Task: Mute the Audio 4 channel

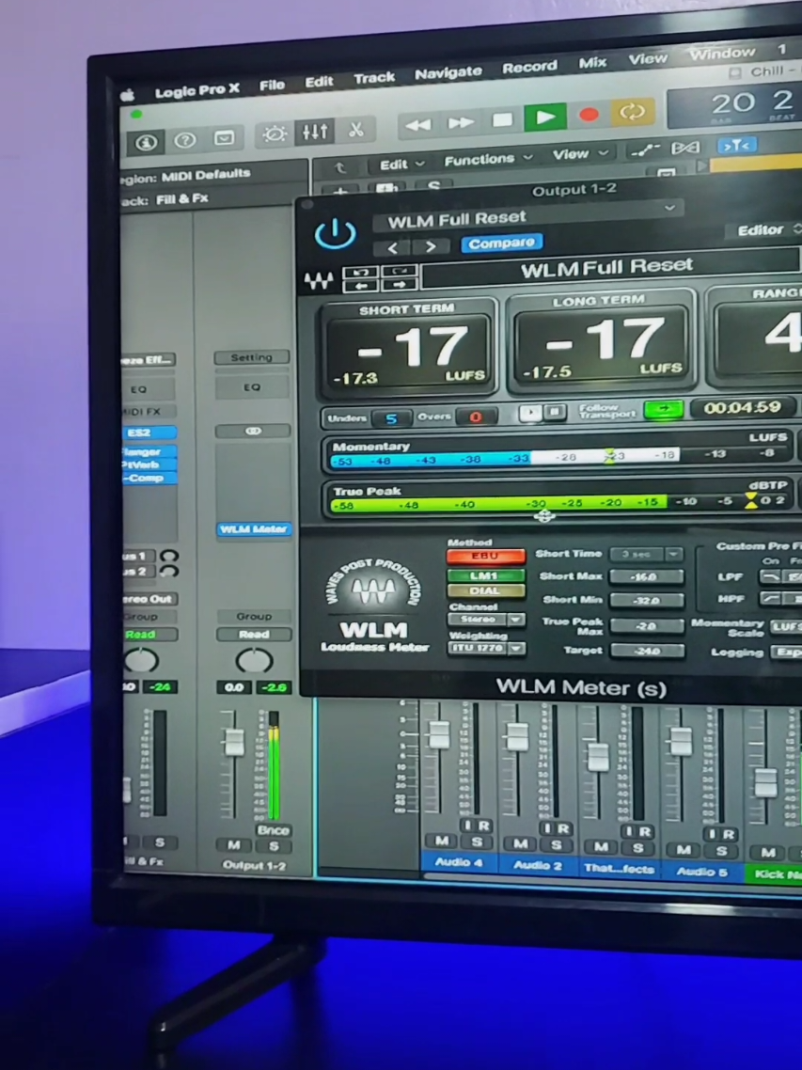Action: point(442,841)
